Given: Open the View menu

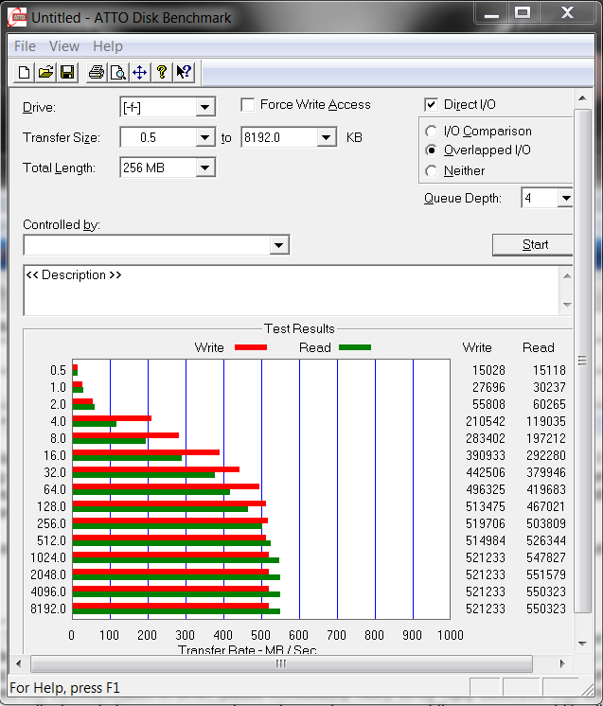Looking at the screenshot, I should pos(64,45).
